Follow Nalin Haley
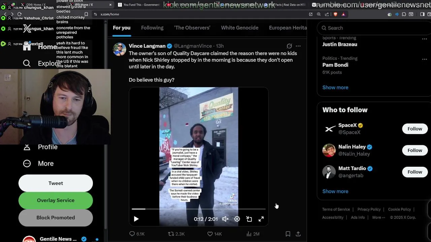 click(x=415, y=150)
